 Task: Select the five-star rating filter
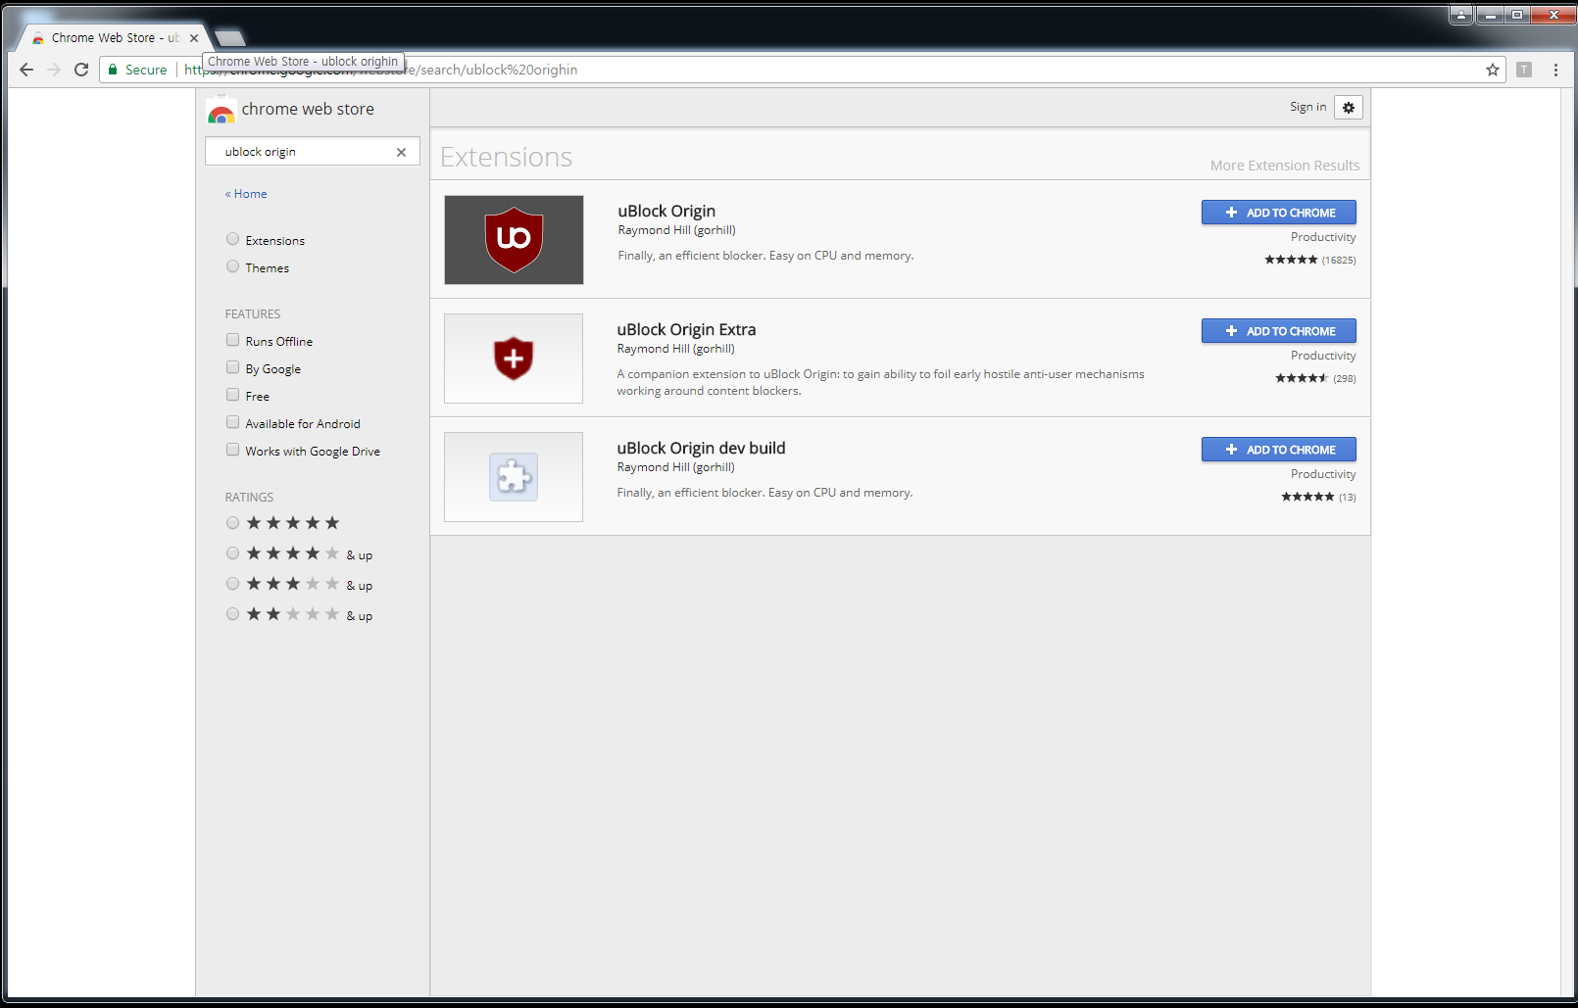coord(232,523)
